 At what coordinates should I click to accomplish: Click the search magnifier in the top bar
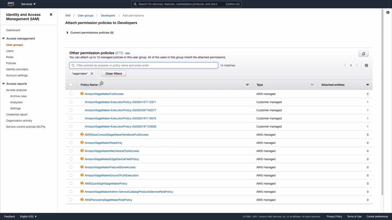coord(135,4)
